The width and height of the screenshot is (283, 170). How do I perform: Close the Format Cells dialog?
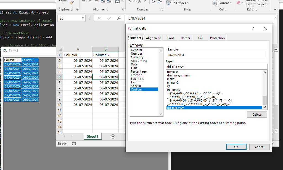pyautogui.click(x=265, y=28)
